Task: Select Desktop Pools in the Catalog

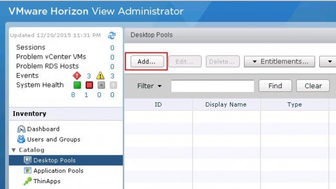Action: (66, 160)
